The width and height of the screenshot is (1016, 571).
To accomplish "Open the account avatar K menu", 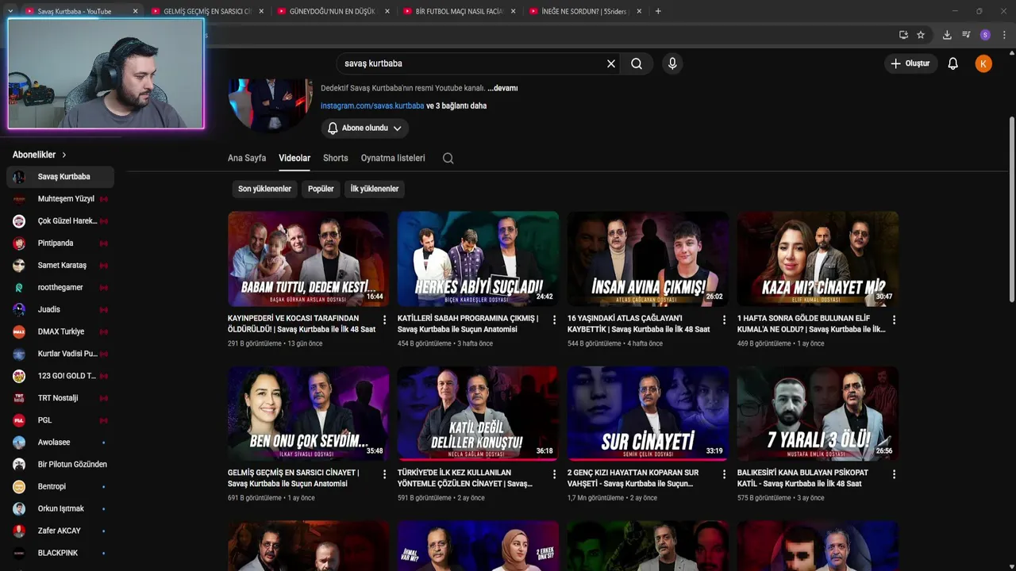I will 983,63.
